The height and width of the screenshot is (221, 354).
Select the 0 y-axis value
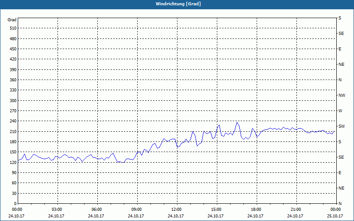[x=15, y=204]
